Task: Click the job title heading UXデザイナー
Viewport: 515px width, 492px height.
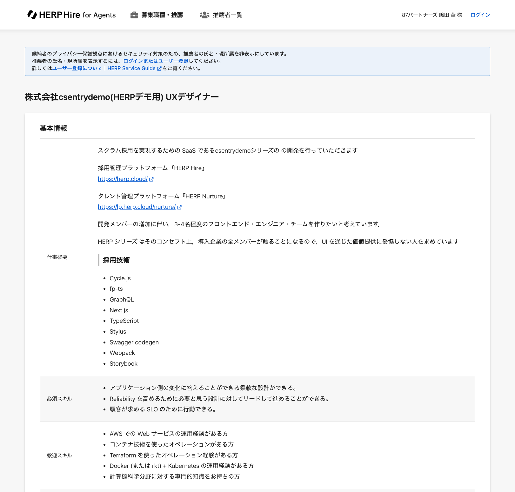Action: (x=192, y=97)
